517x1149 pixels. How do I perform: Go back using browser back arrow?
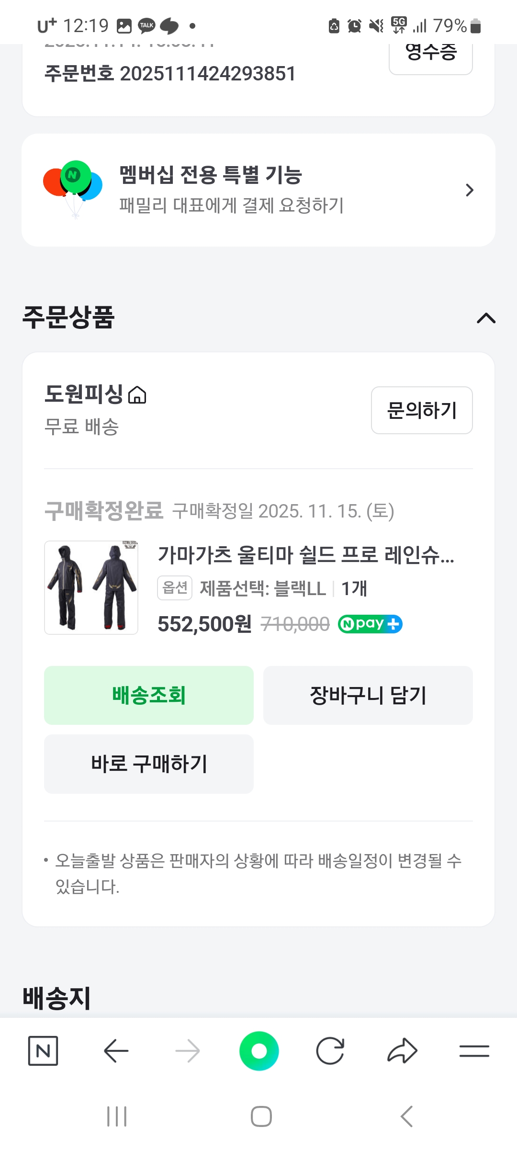click(x=116, y=1051)
